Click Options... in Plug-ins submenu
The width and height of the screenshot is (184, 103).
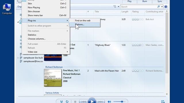coord(85,25)
